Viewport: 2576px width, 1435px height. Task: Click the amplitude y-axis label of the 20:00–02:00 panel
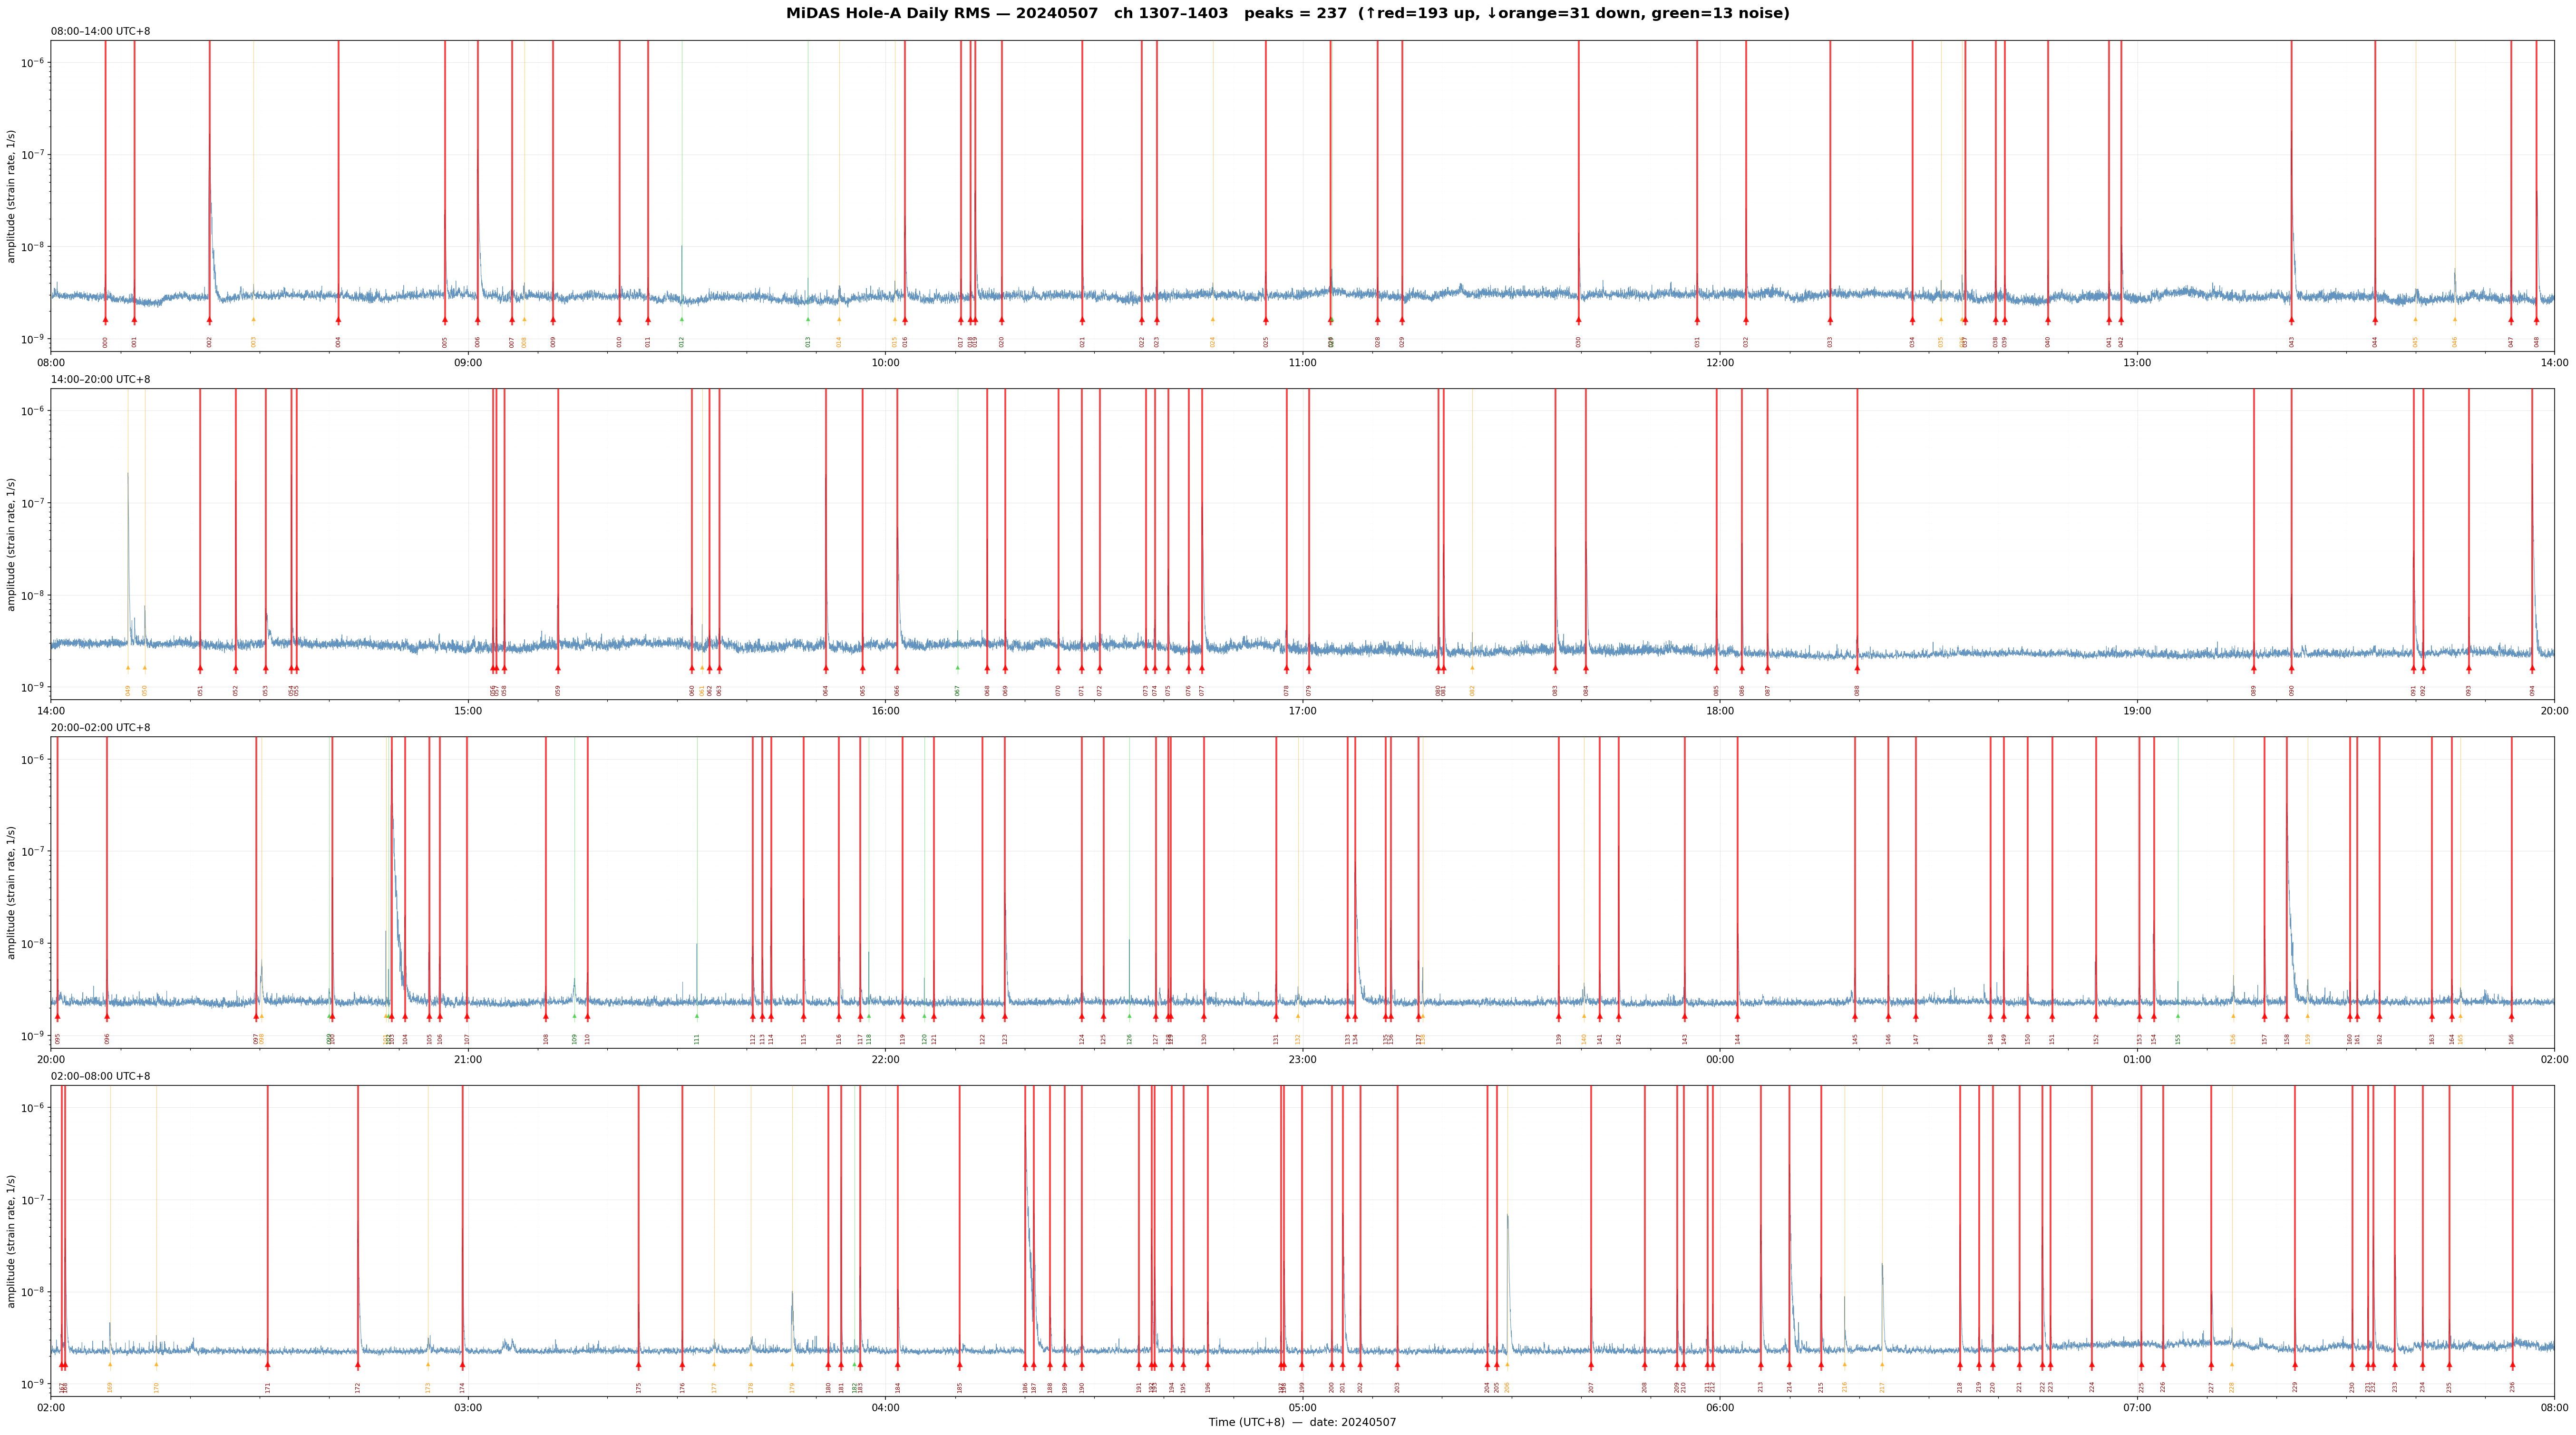click(x=12, y=892)
